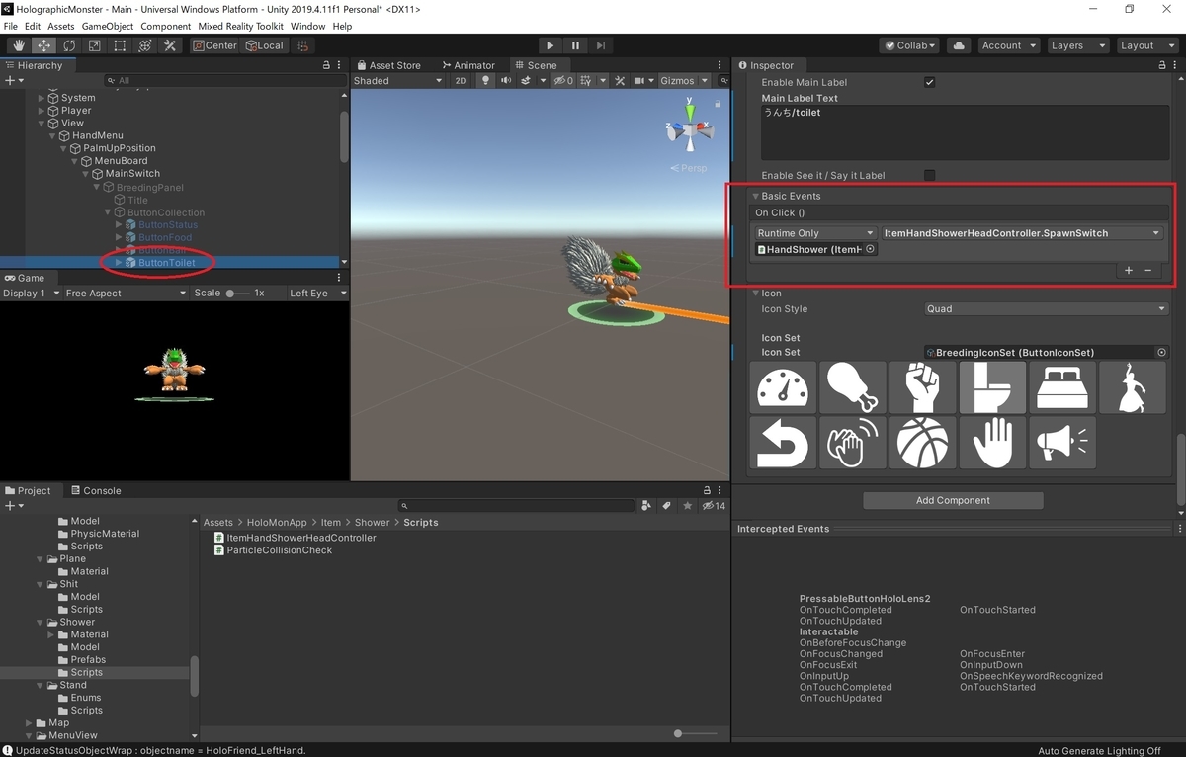
Task: Click the BreedingIconSet object picker circle
Action: pyautogui.click(x=1161, y=352)
